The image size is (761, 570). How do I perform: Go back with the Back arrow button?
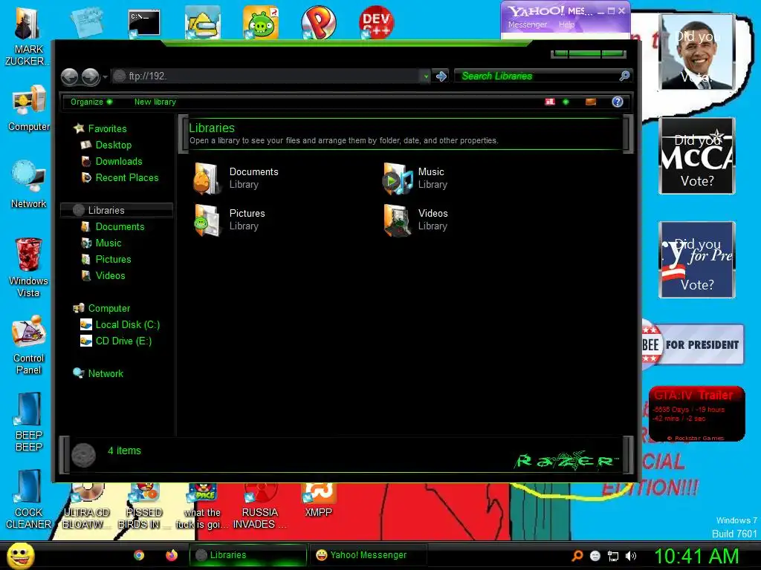[x=69, y=76]
